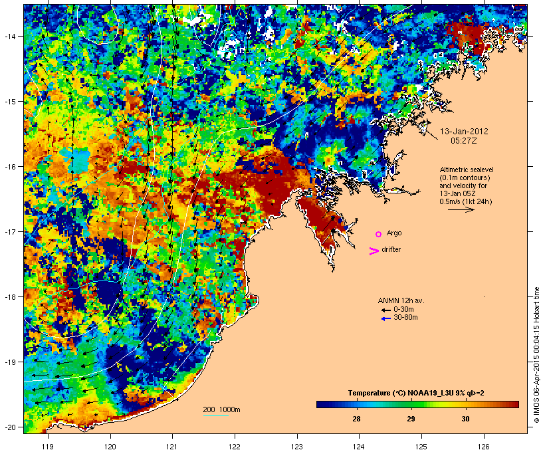
Task: Click the black 0-30m legend arrow
Action: point(385,310)
